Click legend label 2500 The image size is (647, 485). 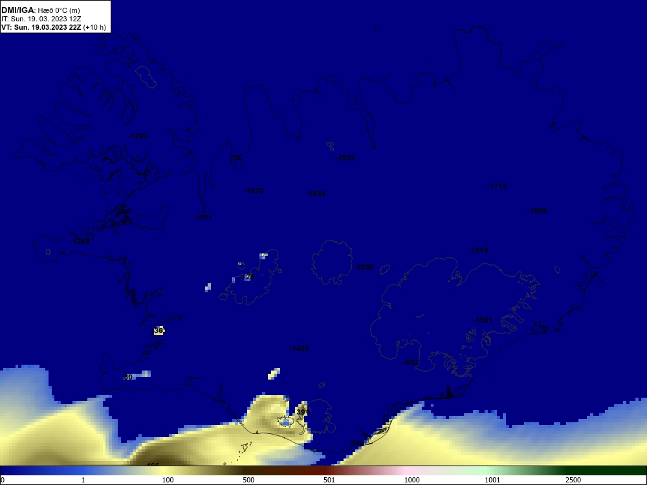tap(573, 480)
